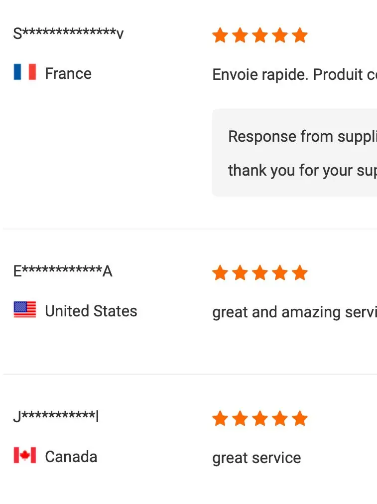Click first star of the Canada review

pyautogui.click(x=220, y=419)
